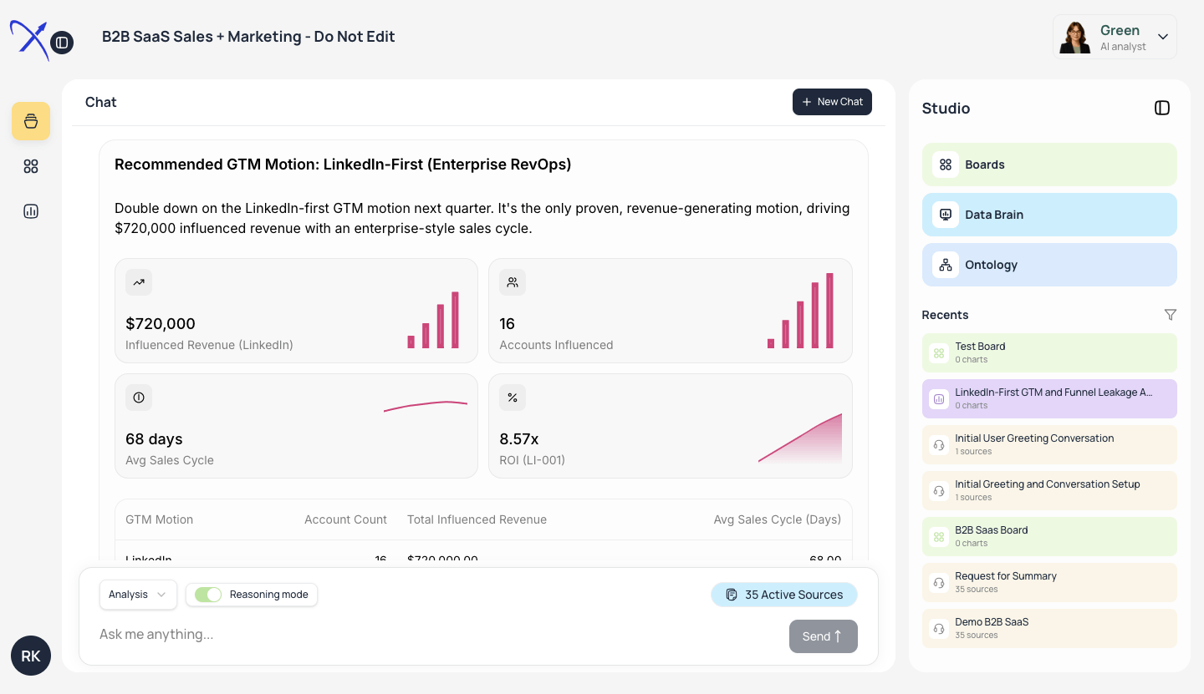Disable Reasoning mode
This screenshot has height=694, width=1204.
point(208,595)
